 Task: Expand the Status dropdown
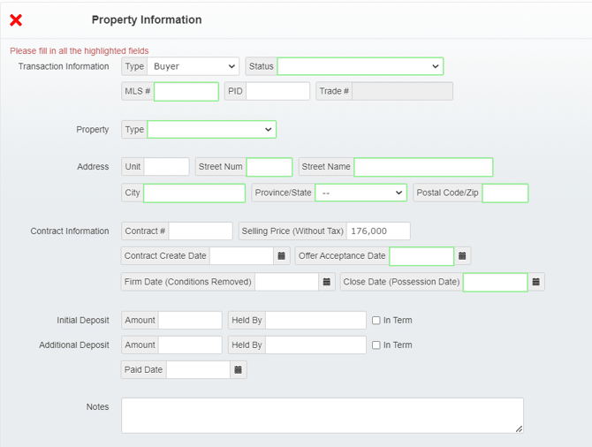point(360,66)
